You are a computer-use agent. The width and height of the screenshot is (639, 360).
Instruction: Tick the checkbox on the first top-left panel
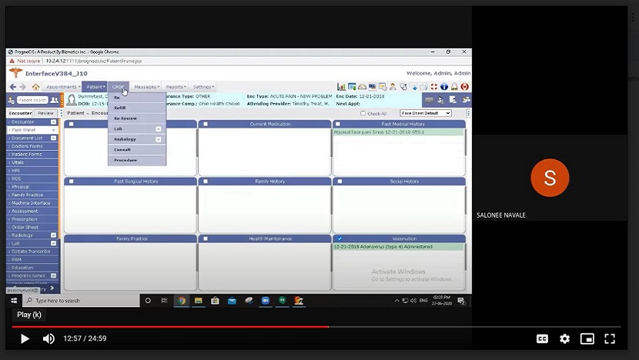point(72,124)
